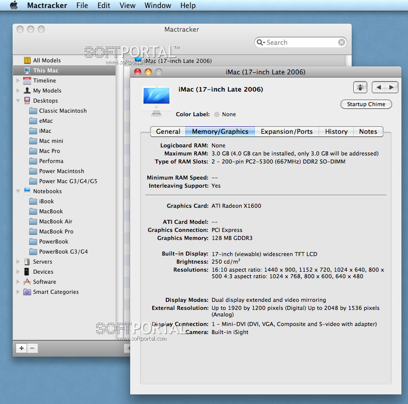This screenshot has height=404, width=408.
Task: Select iMac (17-inch Late 2006) list row
Action: (x=234, y=61)
